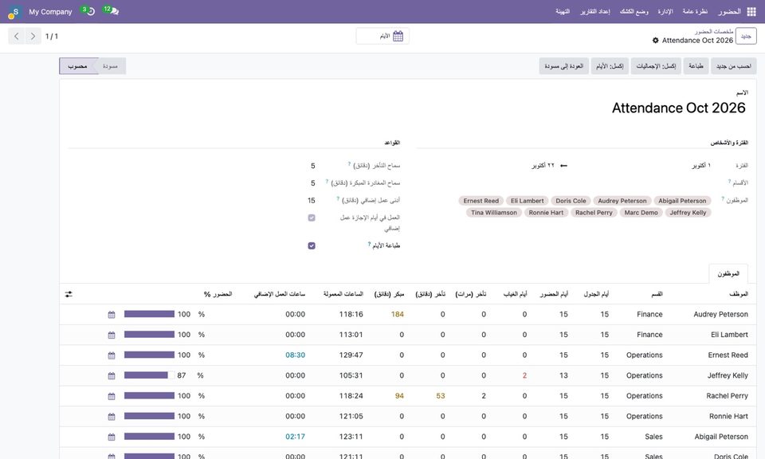The height and width of the screenshot is (459, 765).
Task: Open calendar icon in Ernest Reed row
Action: click(x=112, y=355)
